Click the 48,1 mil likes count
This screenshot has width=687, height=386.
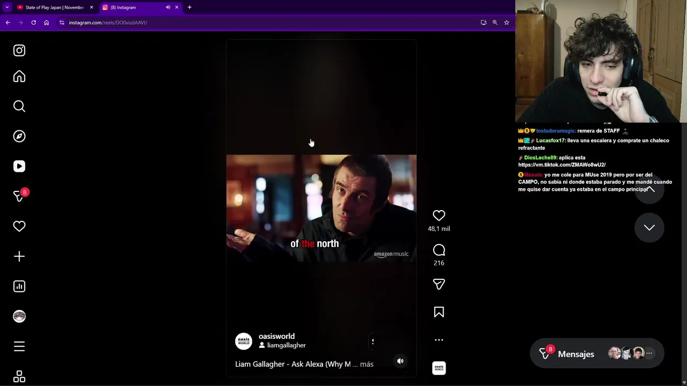coord(439,229)
